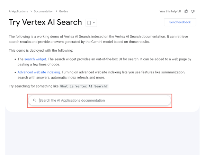This screenshot has height=155, width=205.
Task: Select the Guides breadcrumb item
Action: (63, 11)
